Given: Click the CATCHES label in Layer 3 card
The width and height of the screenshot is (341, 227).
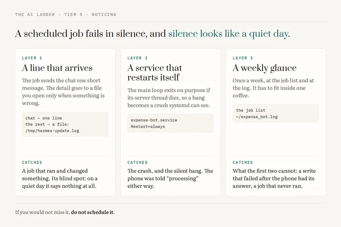Looking at the screenshot, I should click(243, 162).
